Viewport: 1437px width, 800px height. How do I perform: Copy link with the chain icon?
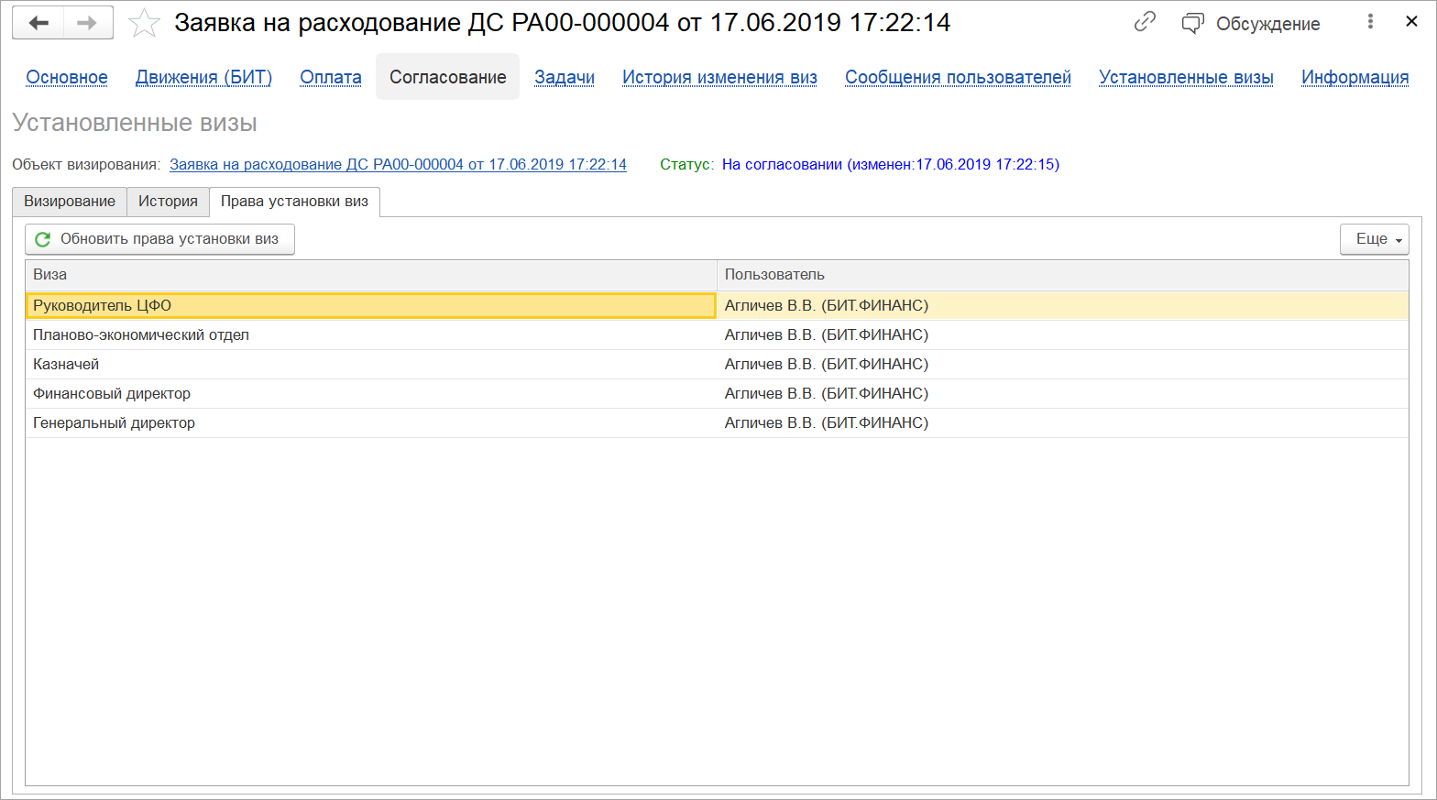pos(1145,22)
